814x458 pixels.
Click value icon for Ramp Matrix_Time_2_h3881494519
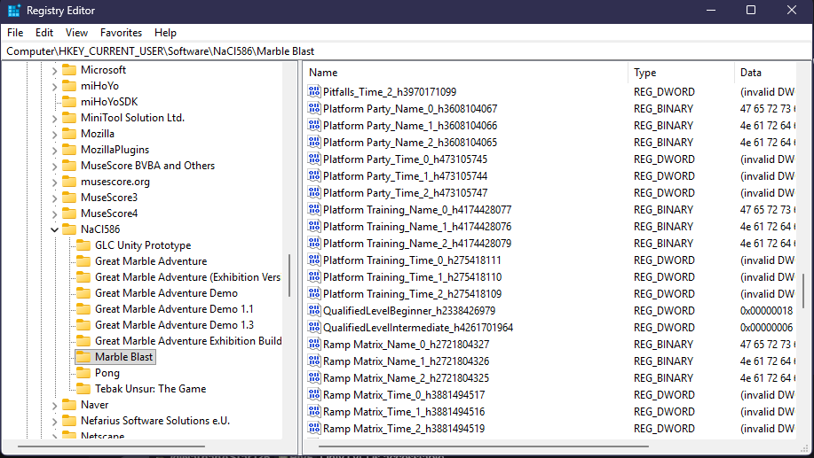314,429
